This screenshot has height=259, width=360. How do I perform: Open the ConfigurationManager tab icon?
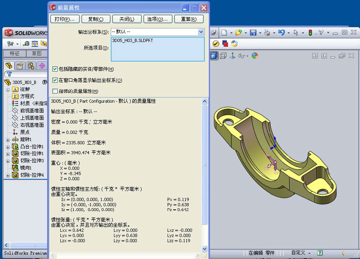pos(31,66)
